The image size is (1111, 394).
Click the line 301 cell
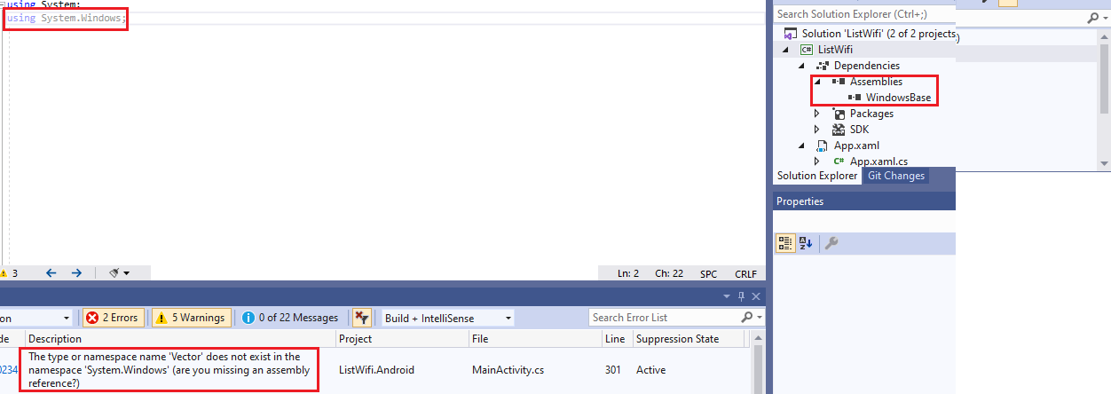pyautogui.click(x=614, y=370)
